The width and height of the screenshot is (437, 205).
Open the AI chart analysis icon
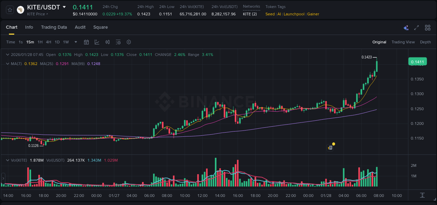[x=406, y=28]
